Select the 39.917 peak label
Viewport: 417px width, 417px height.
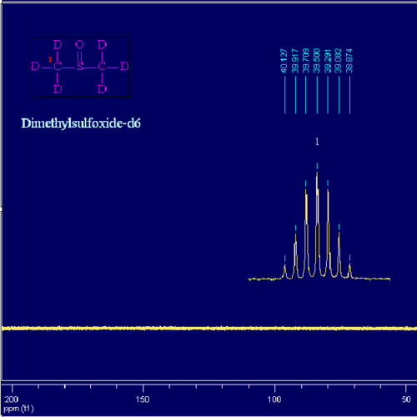tap(294, 61)
